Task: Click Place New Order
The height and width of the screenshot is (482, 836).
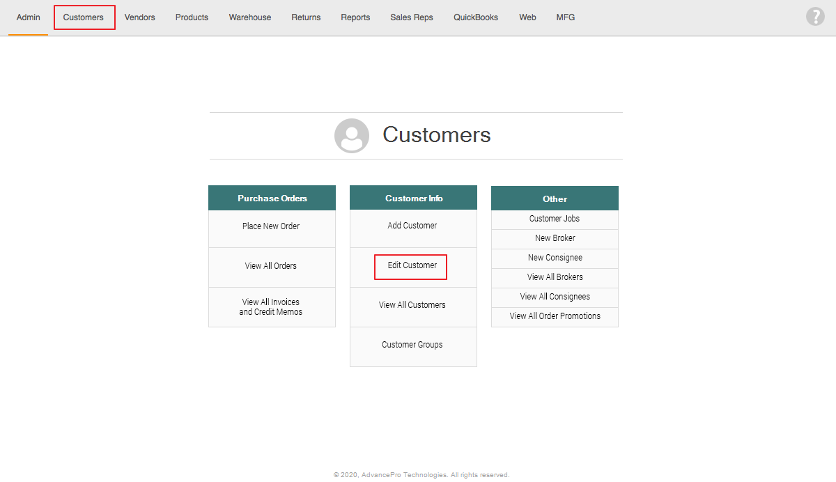Action: (x=271, y=226)
